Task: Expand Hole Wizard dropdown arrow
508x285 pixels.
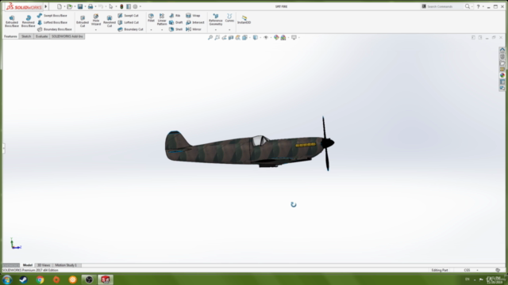Action: tap(96, 30)
